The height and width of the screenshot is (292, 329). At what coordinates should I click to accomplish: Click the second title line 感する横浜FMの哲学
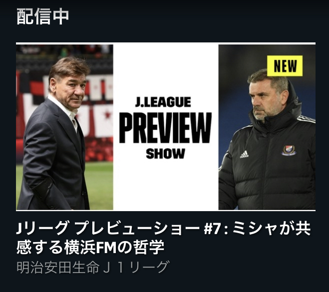pos(90,248)
